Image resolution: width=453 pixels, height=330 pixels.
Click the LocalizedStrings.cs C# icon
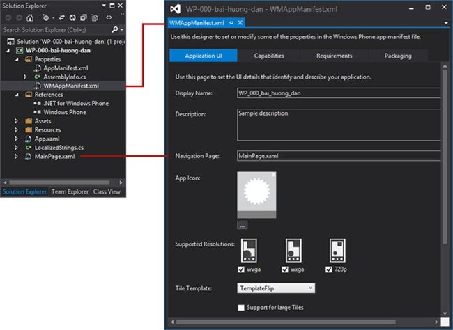click(x=29, y=148)
